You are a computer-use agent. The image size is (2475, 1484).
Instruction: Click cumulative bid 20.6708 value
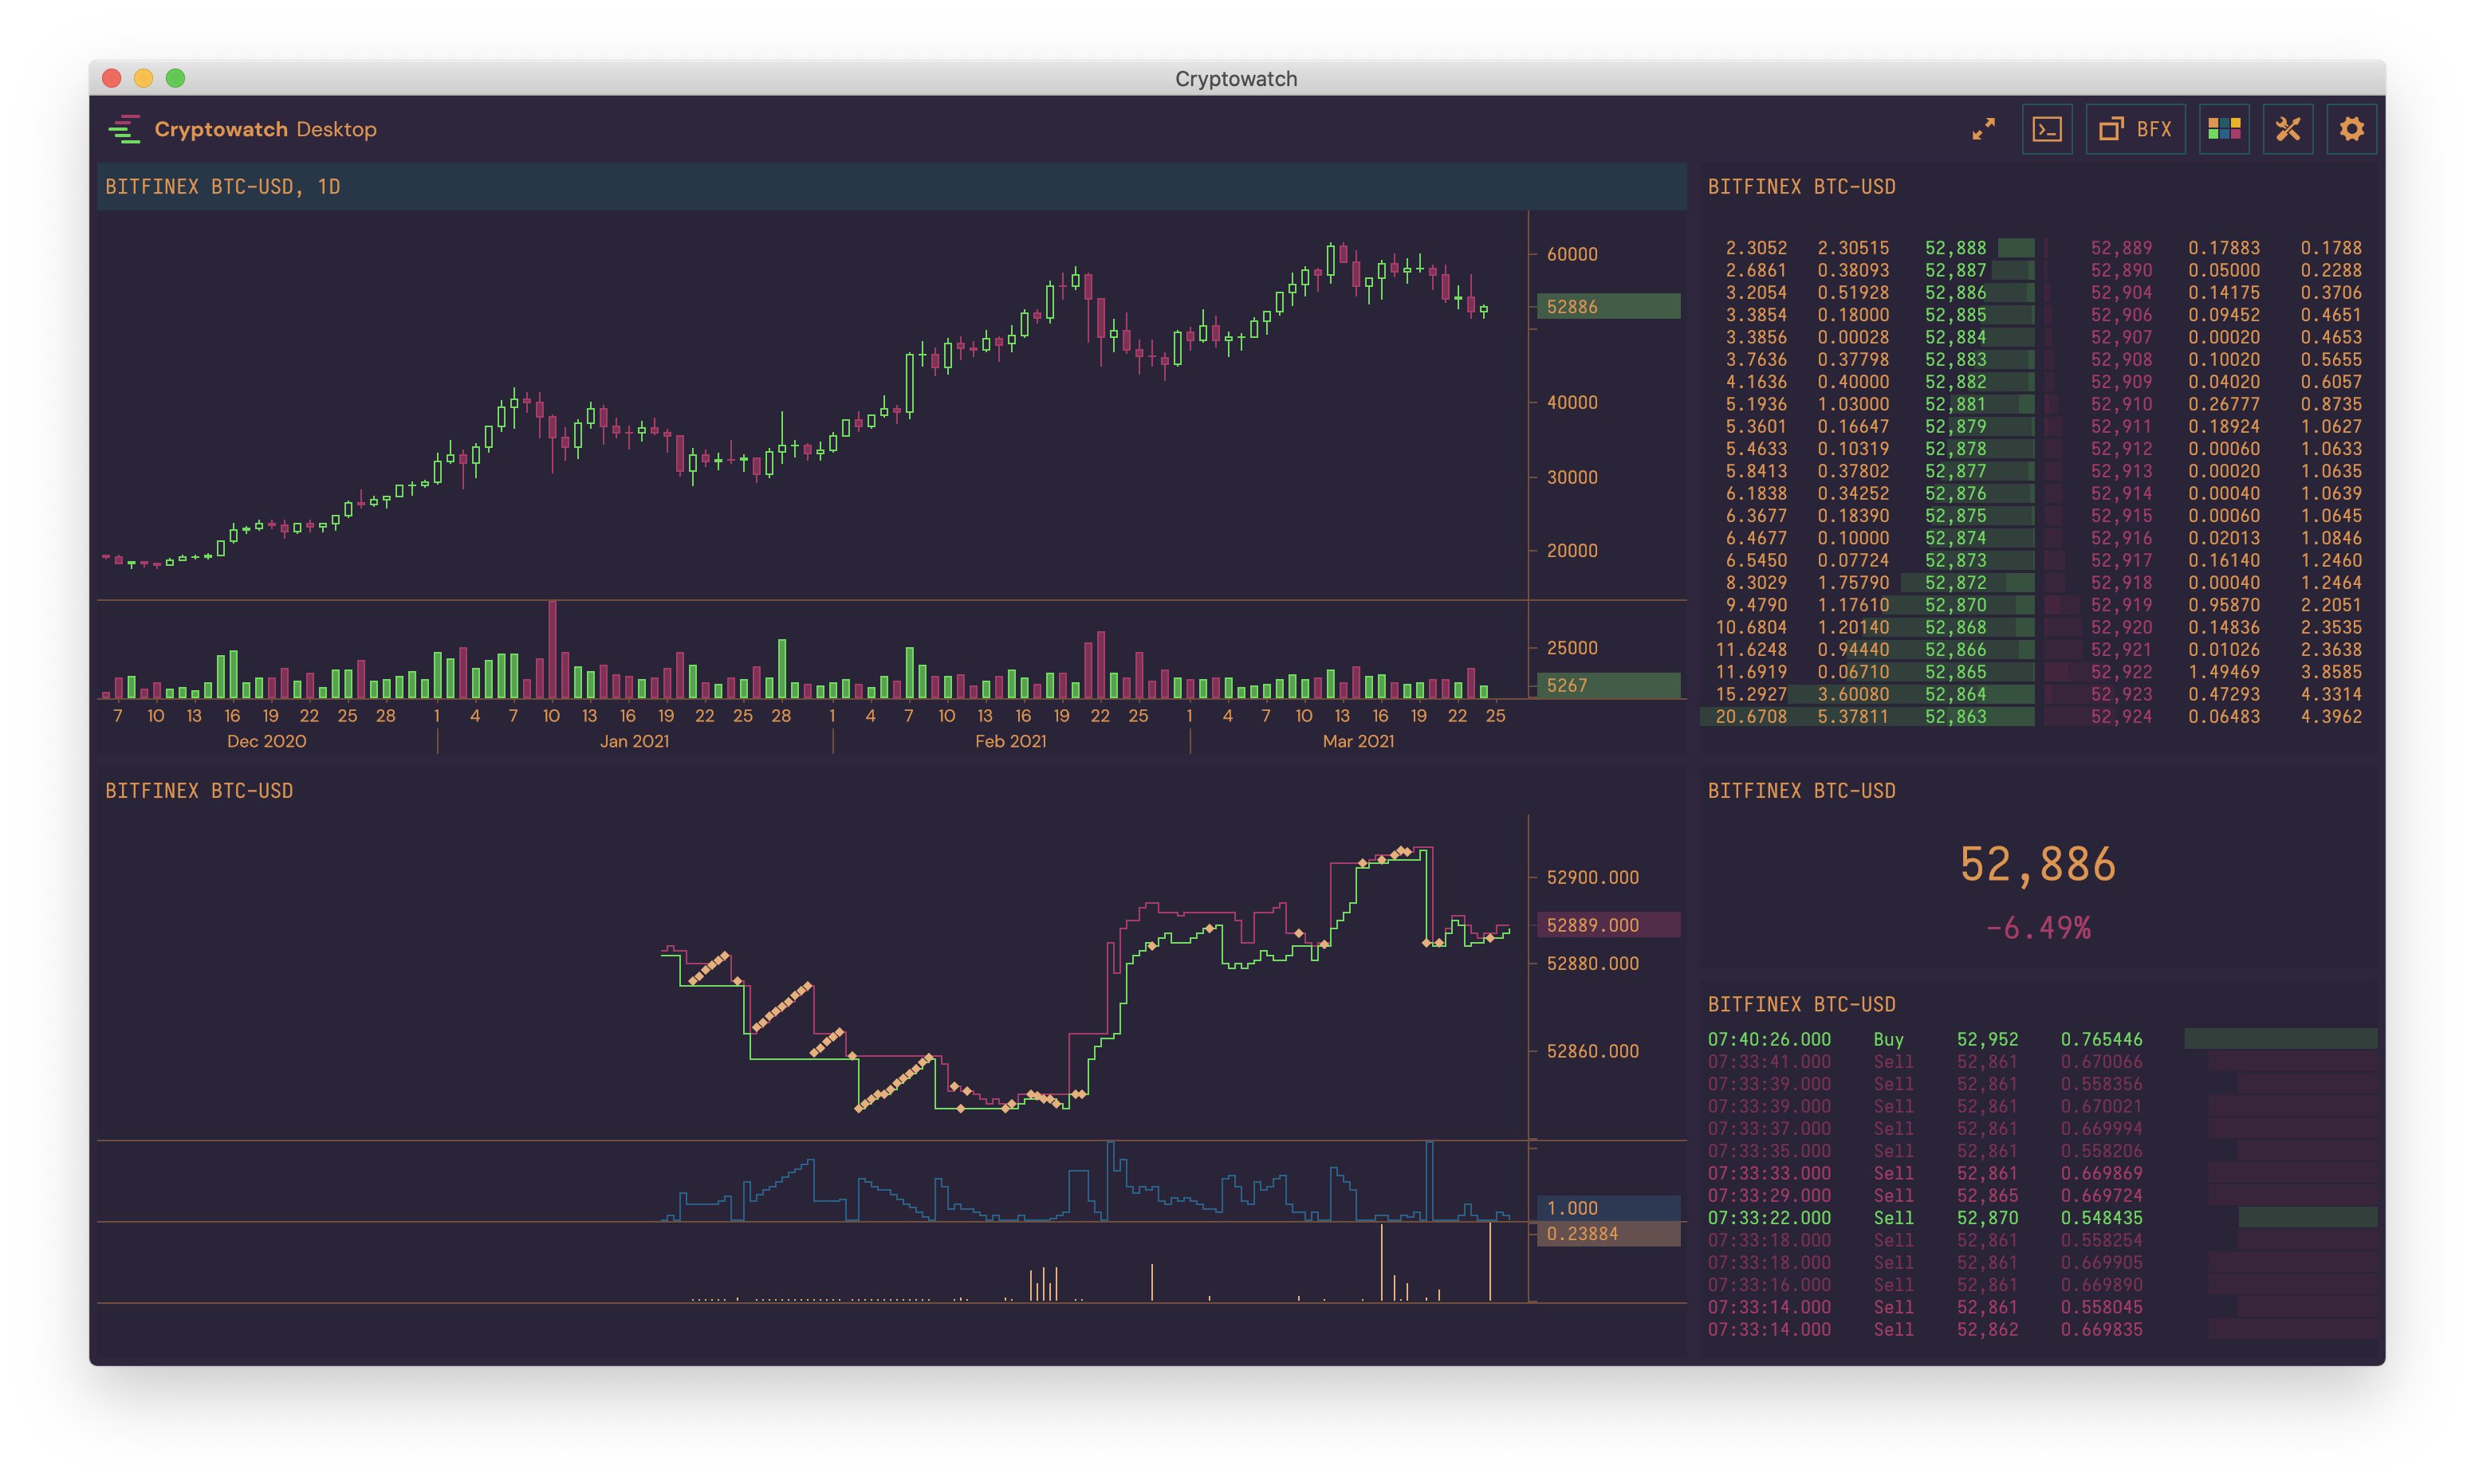[1751, 716]
